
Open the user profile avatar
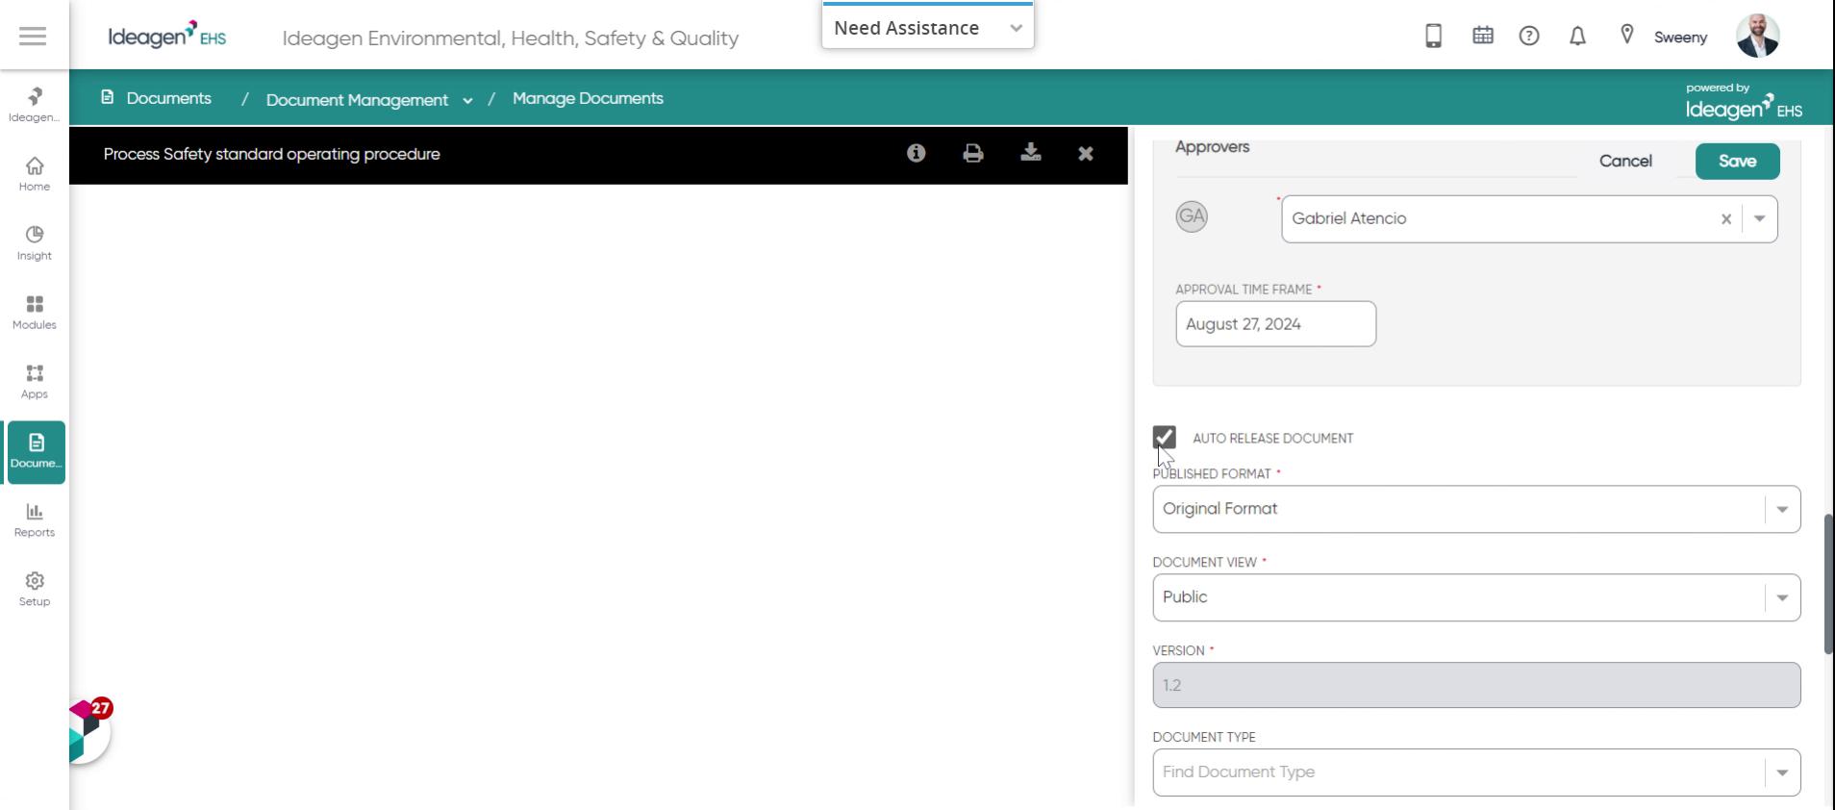(x=1757, y=36)
